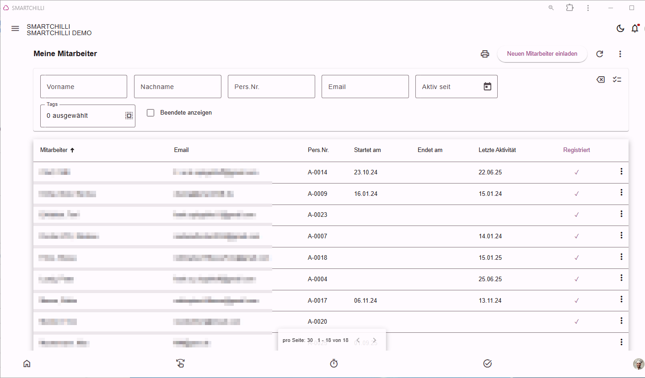Open touch/check-in icon in bottom bar
645x378 pixels.
coord(180,363)
